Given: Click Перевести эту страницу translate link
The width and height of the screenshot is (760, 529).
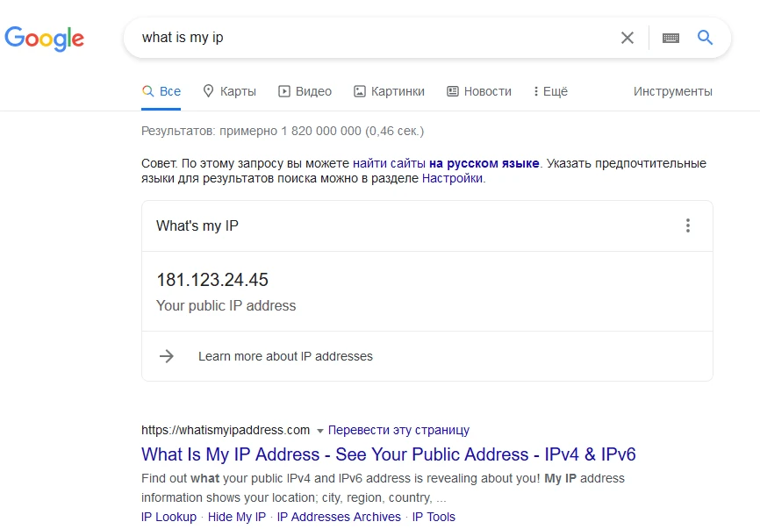Looking at the screenshot, I should tap(398, 430).
